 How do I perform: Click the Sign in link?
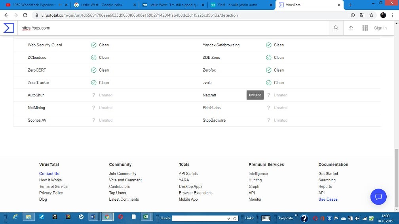(x=380, y=28)
